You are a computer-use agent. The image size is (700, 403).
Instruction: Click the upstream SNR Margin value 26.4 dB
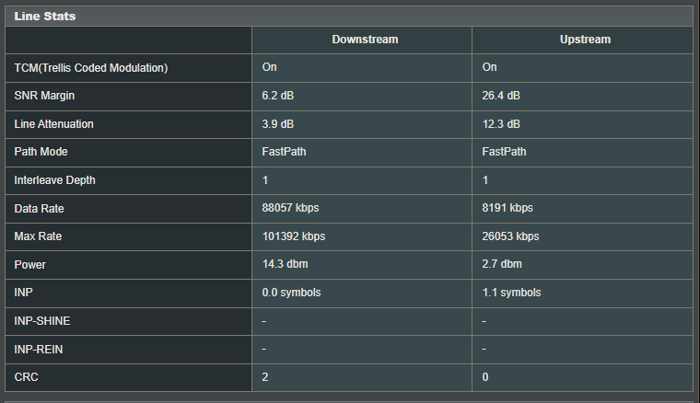click(501, 96)
